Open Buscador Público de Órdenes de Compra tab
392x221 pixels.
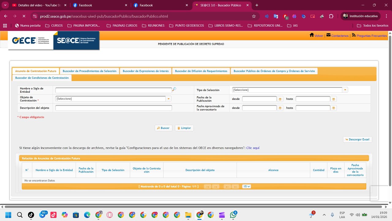click(274, 71)
